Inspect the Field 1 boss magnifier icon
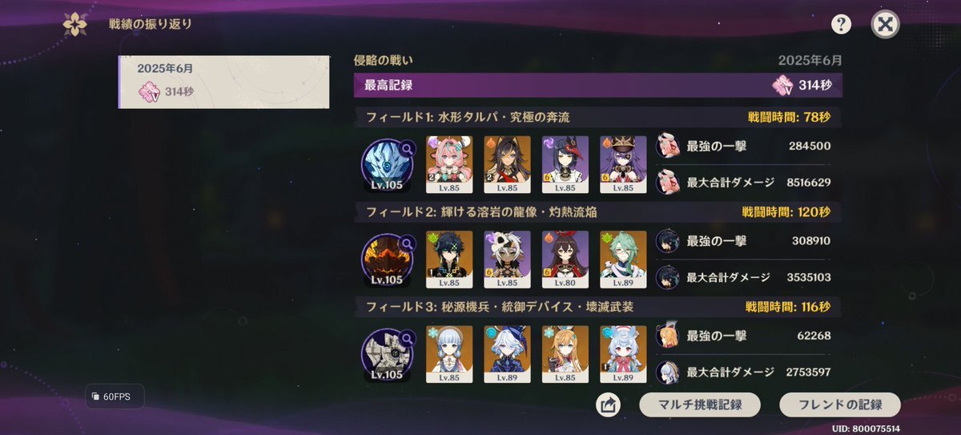This screenshot has width=961, height=435. pyautogui.click(x=408, y=148)
